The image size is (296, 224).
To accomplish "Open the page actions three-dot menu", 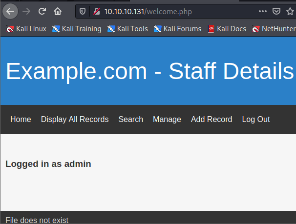I will pyautogui.click(x=263, y=11).
